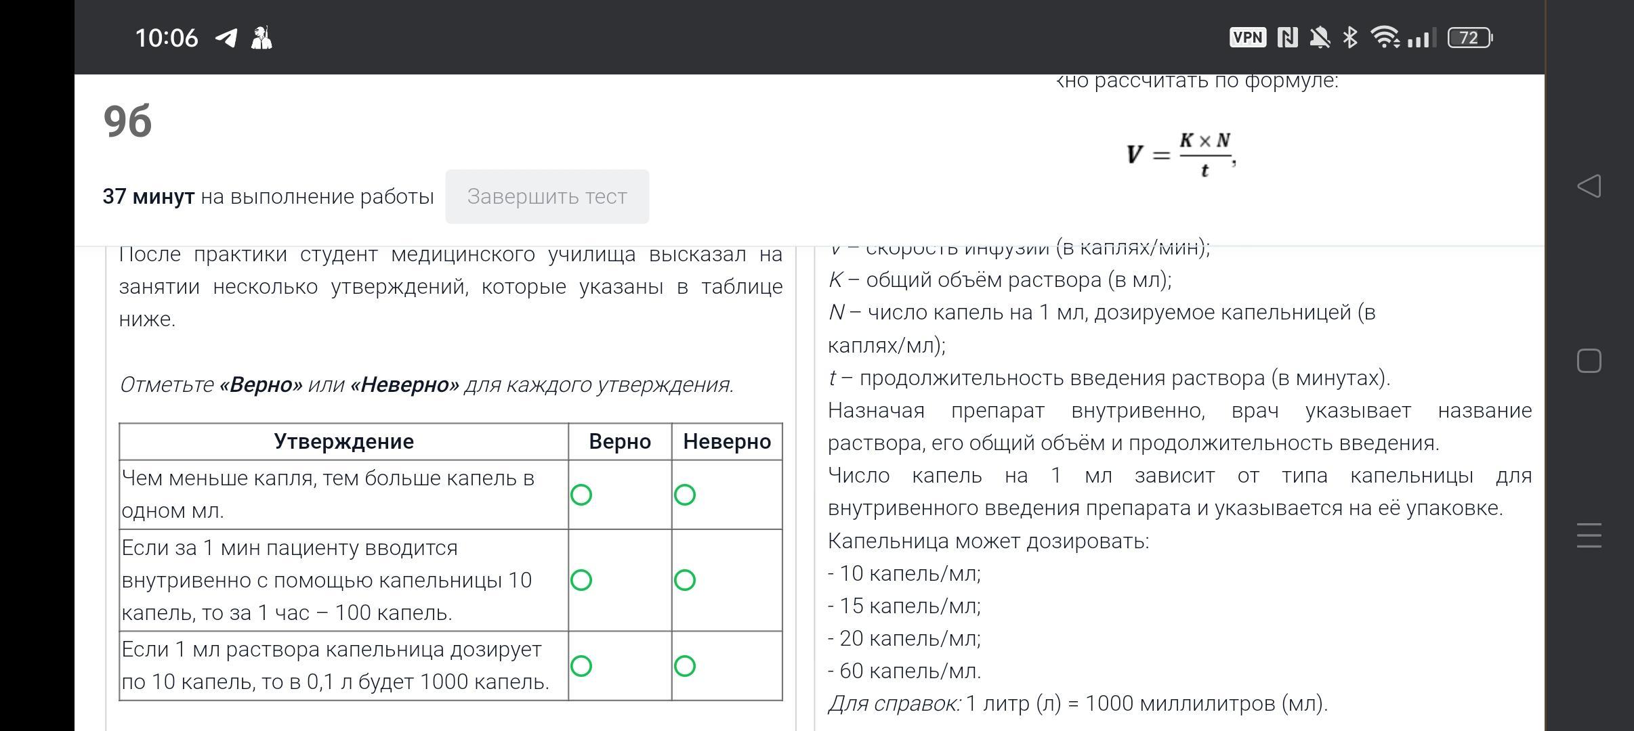The height and width of the screenshot is (731, 1634).
Task: Tap the battery level indicator
Action: click(x=1469, y=37)
